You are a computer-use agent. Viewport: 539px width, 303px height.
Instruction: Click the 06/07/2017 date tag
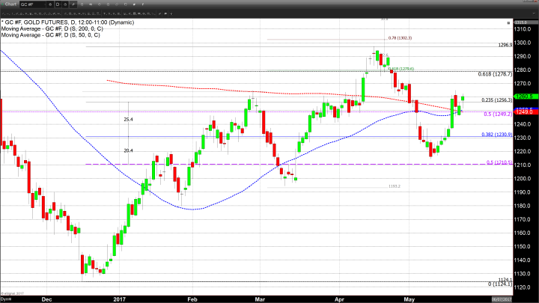click(x=502, y=299)
